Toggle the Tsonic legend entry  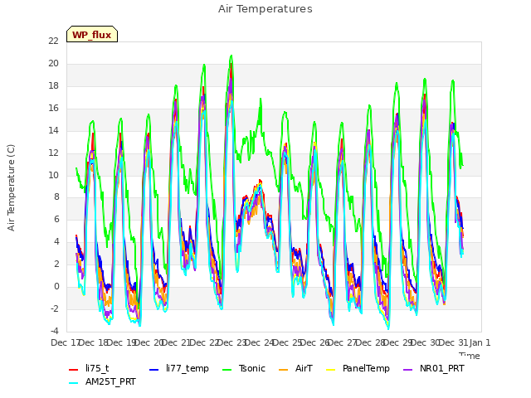coord(243,368)
